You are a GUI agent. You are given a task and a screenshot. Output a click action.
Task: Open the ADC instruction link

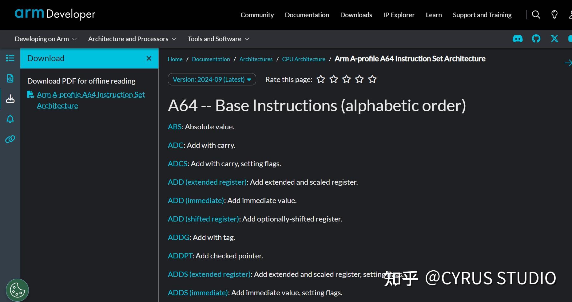pyautogui.click(x=175, y=145)
